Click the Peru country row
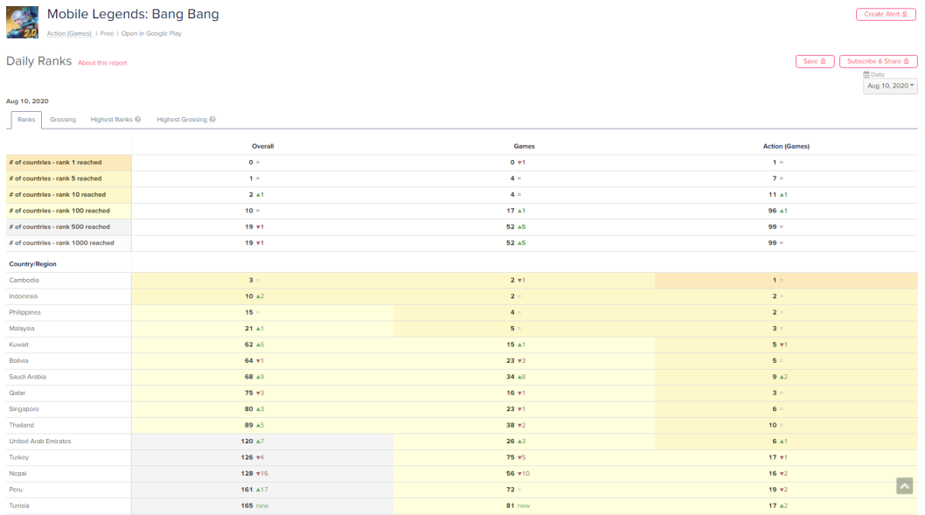Viewport: 925px width, 515px height. (x=462, y=490)
